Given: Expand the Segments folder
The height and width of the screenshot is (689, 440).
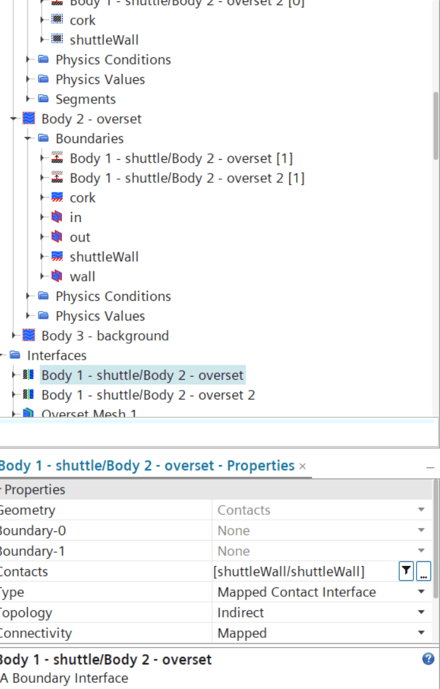Looking at the screenshot, I should coord(28,98).
